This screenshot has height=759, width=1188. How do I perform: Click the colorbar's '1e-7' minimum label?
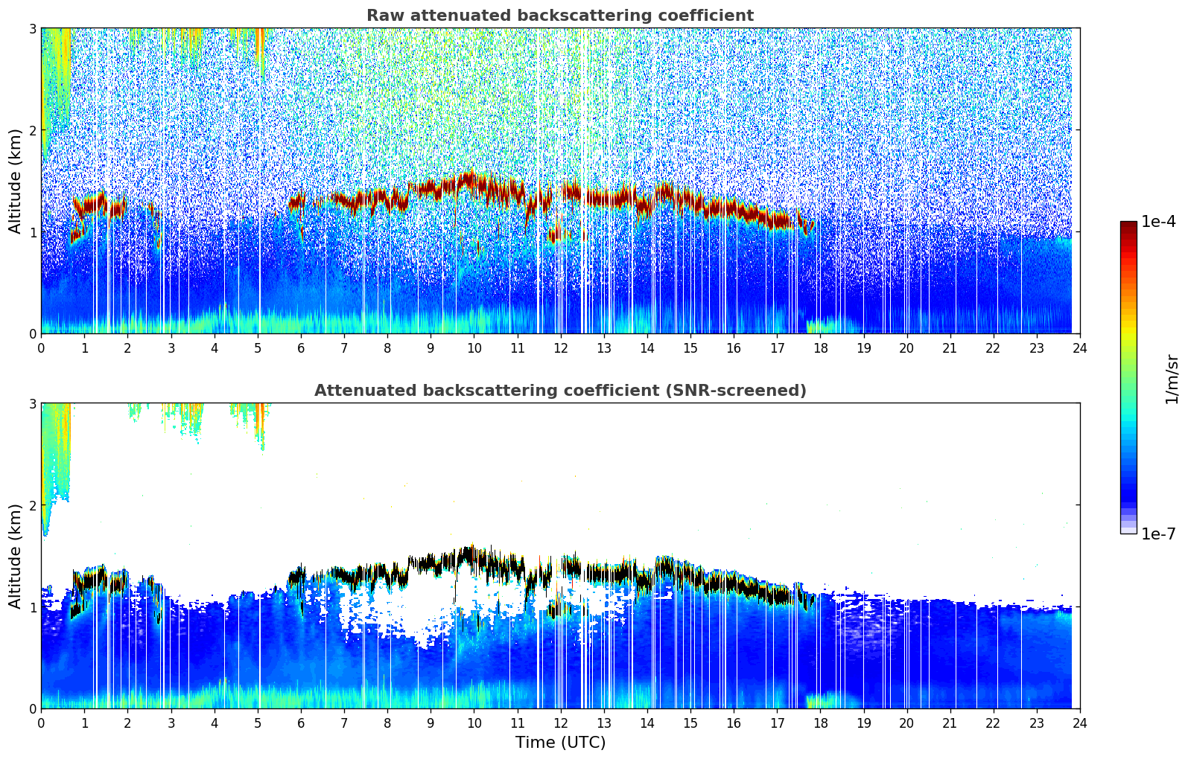(1158, 534)
